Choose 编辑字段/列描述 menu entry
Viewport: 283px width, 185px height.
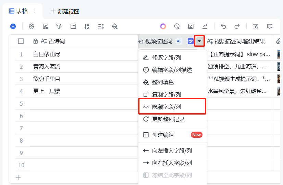[173, 70]
